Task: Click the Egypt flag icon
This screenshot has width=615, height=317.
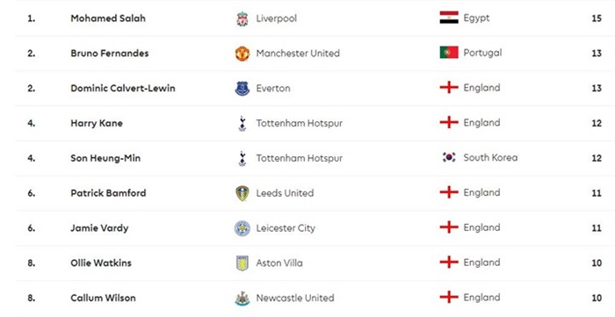Action: click(x=449, y=18)
